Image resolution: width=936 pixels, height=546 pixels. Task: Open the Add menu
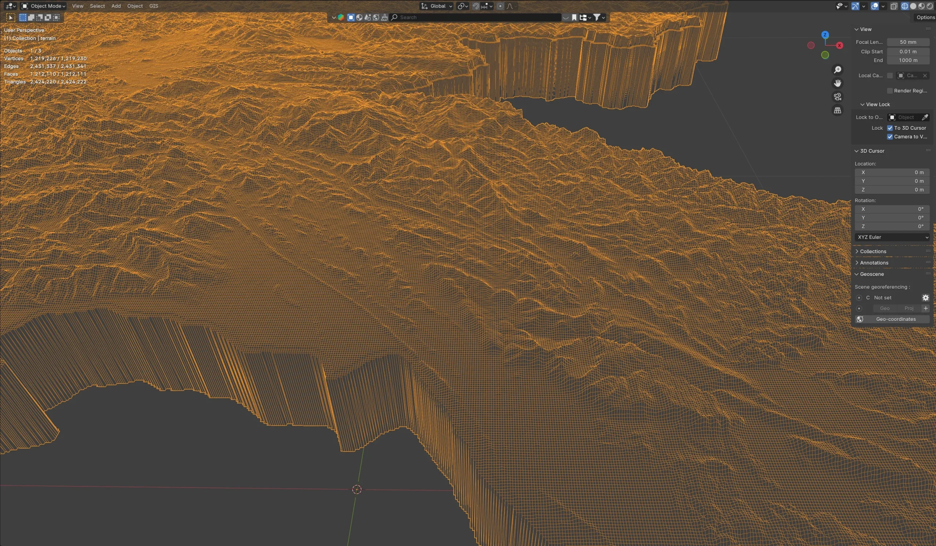(x=116, y=6)
